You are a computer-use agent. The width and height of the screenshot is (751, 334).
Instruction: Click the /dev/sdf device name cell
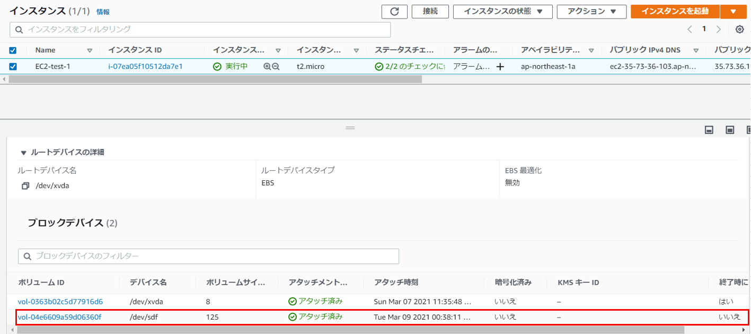pos(145,318)
